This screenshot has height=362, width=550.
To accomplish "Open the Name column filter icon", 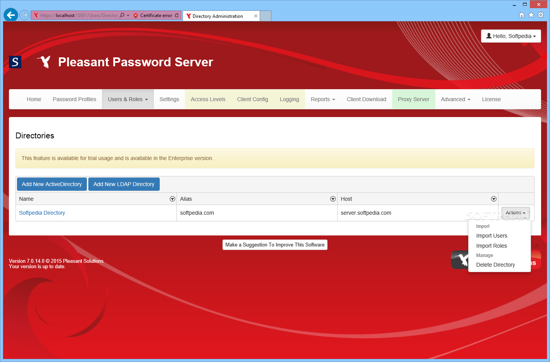I will [172, 199].
